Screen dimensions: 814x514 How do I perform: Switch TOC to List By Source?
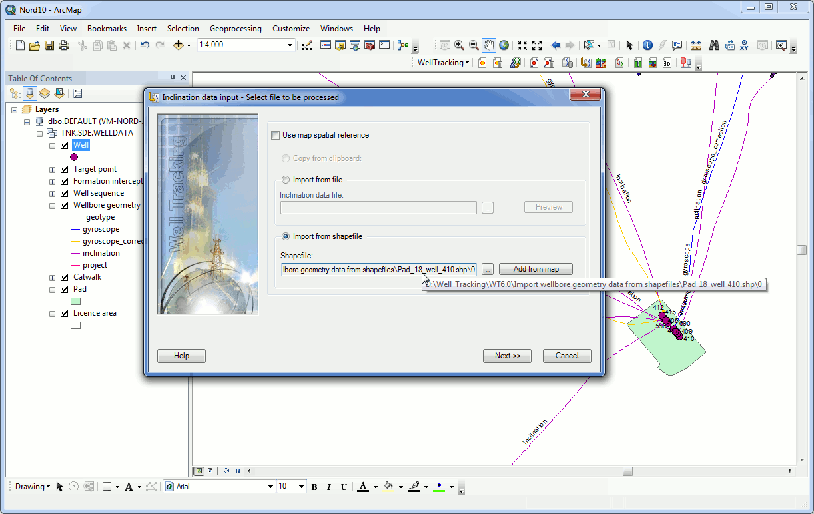coord(30,93)
